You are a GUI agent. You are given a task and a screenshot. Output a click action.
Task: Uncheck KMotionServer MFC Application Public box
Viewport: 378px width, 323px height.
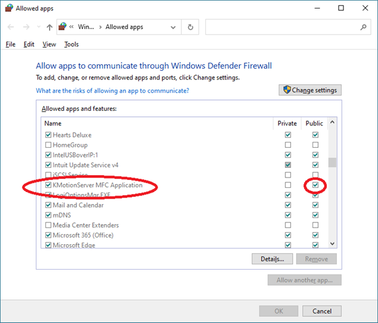(x=315, y=185)
